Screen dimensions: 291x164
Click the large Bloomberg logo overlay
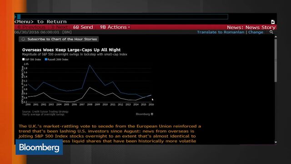tap(39, 147)
